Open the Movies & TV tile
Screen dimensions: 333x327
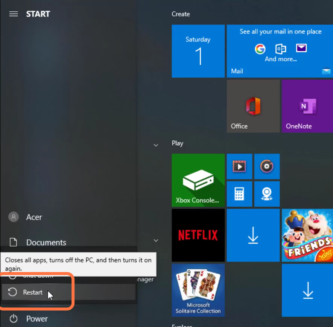click(239, 166)
